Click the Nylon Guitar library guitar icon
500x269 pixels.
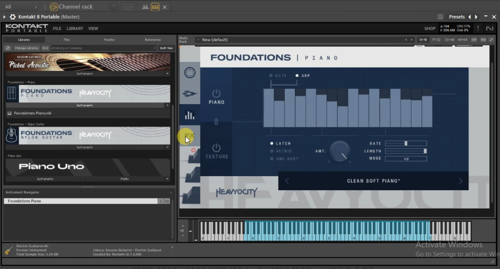(12, 135)
